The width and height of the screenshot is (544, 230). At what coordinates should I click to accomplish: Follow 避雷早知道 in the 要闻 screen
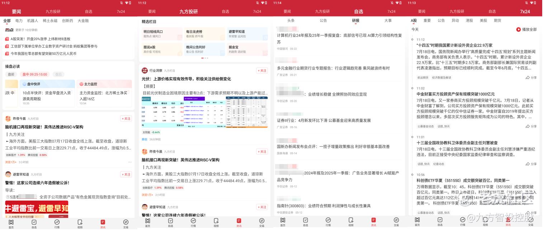tap(126, 174)
